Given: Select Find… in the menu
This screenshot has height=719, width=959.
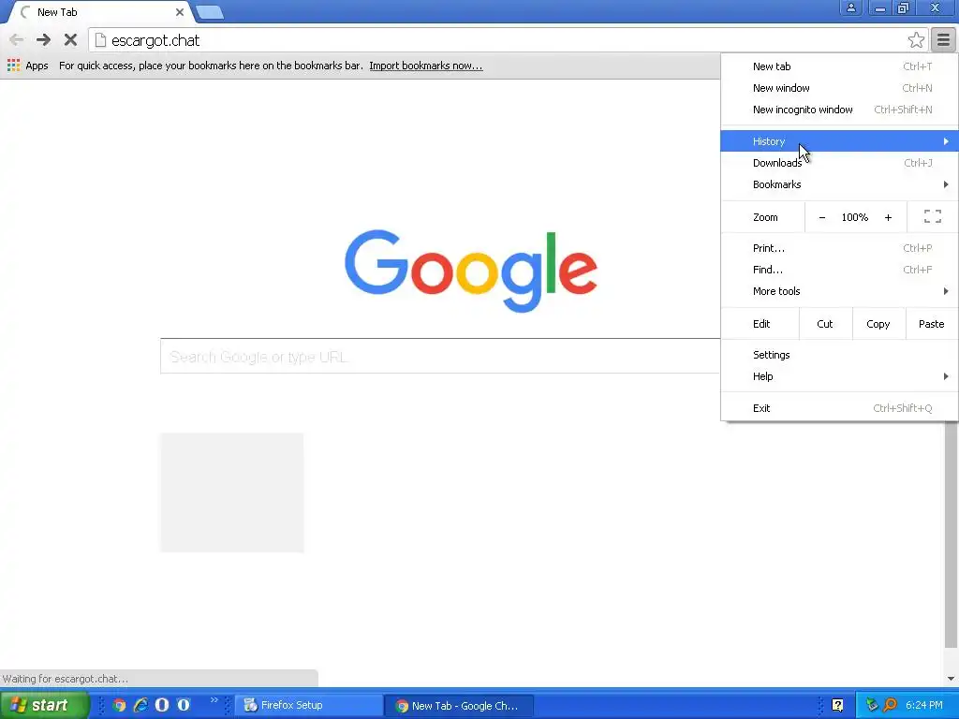Looking at the screenshot, I should [x=839, y=270].
